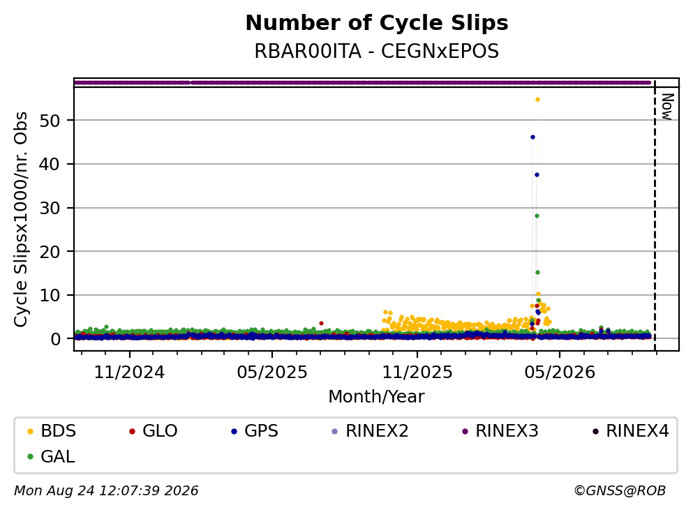693x512 pixels.
Task: Click the blue GPS point near 46
Action: (532, 137)
